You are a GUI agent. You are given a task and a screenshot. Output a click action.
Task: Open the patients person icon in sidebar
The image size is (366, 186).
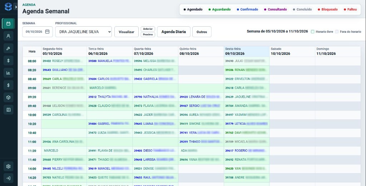coord(9,36)
